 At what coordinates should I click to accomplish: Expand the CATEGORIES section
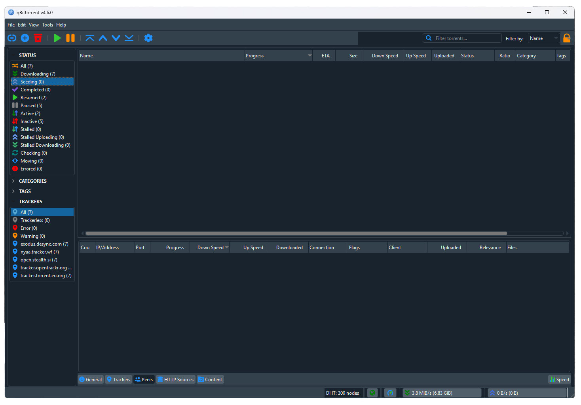[x=32, y=181]
